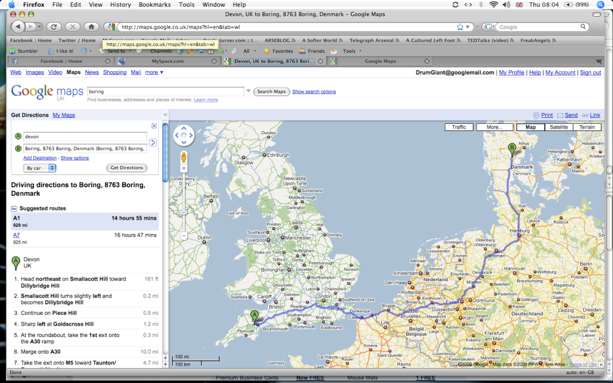
Task: Click the Get Directions button
Action: click(127, 168)
